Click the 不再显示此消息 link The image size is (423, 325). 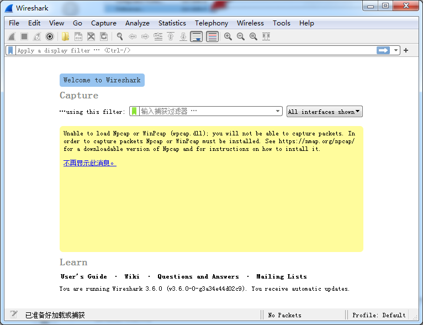89,163
